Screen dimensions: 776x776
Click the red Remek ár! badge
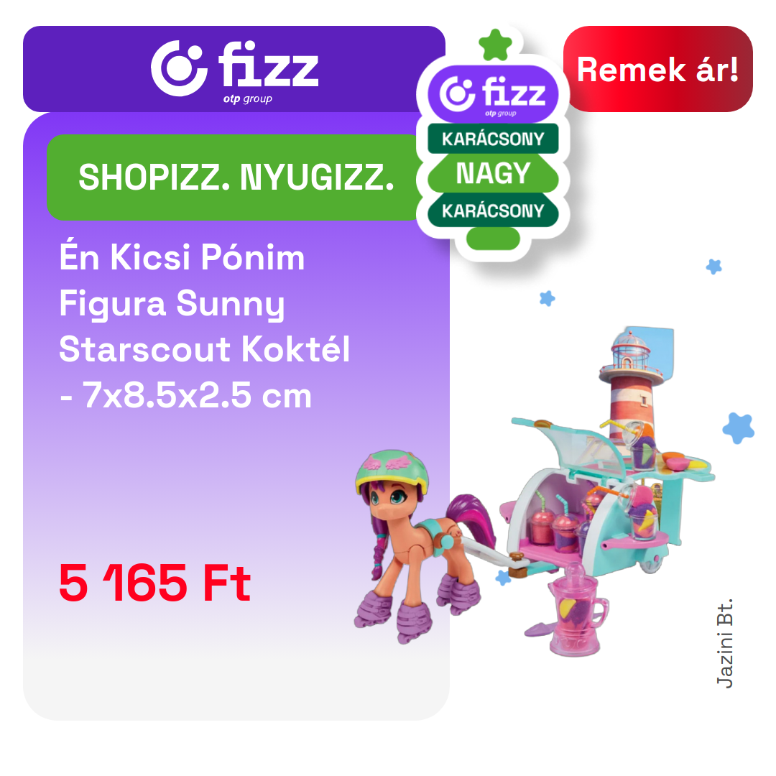[657, 69]
